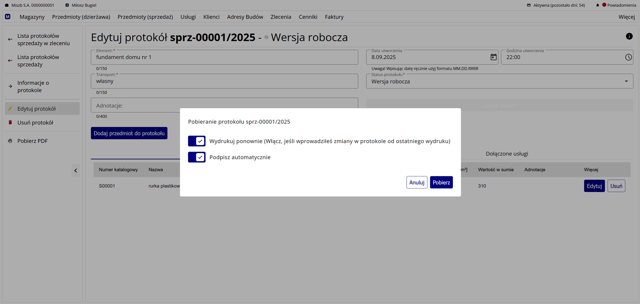Click the trash icon to delete protocol
Viewport: 640px width, 304px height.
[x=10, y=123]
